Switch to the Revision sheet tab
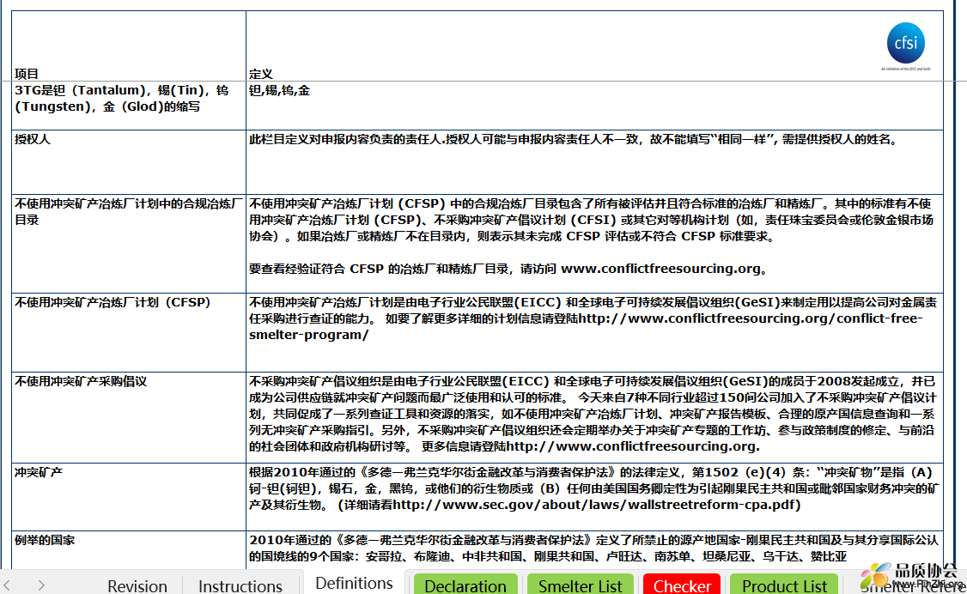This screenshot has height=594, width=967. click(137, 585)
